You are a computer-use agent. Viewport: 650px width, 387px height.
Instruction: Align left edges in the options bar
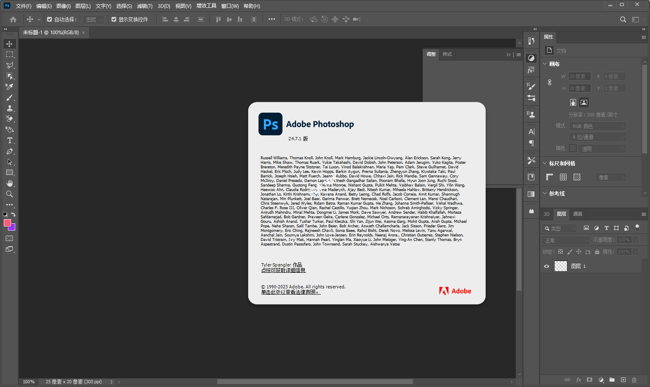click(x=165, y=19)
